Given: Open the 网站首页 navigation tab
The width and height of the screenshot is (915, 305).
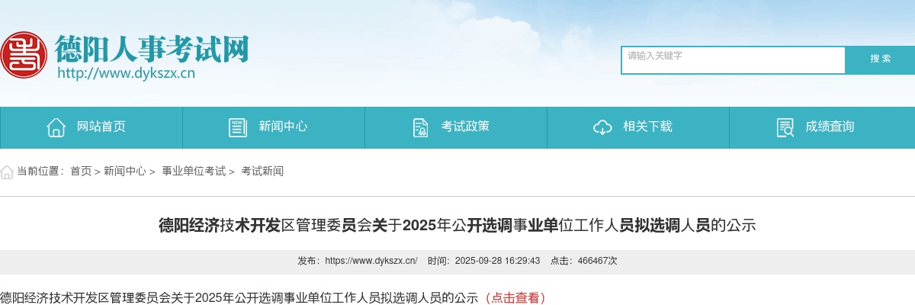Looking at the screenshot, I should (91, 127).
